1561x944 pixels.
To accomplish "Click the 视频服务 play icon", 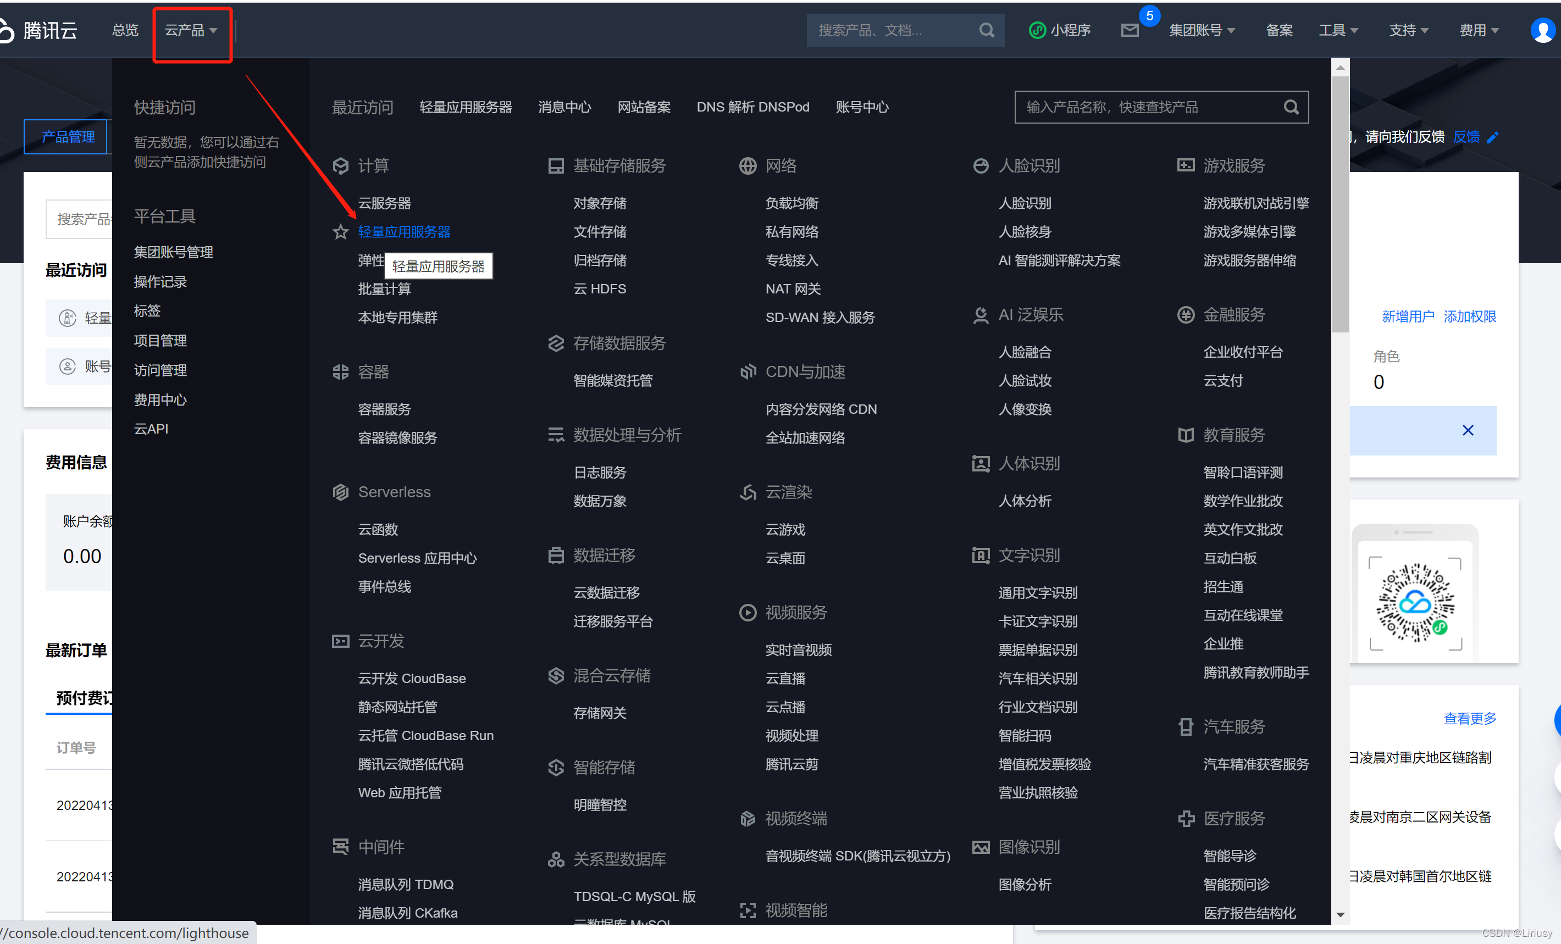I will [x=748, y=612].
